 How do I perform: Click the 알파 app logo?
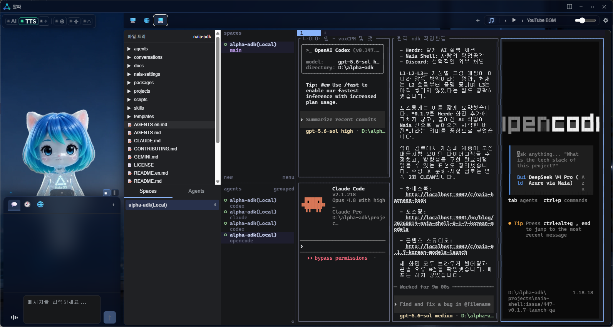[x=7, y=7]
